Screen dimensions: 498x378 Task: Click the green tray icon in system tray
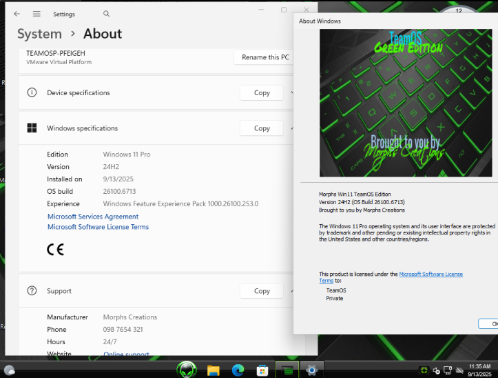click(x=424, y=370)
